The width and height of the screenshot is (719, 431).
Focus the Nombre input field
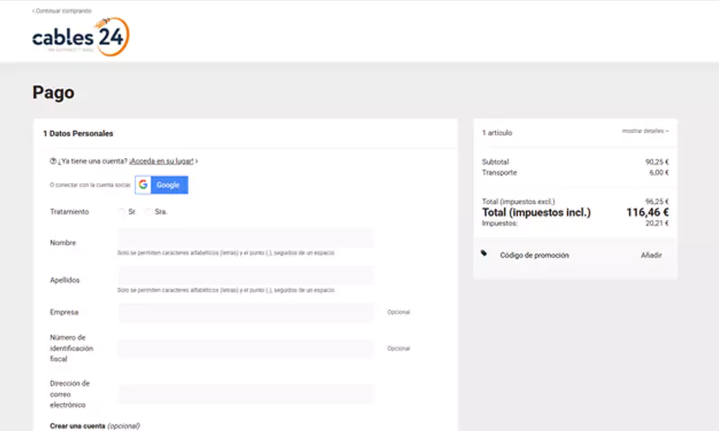[245, 238]
